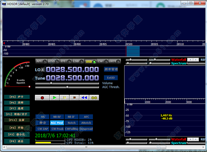Click left stepper arrow beside audio Waterfall
The width and height of the screenshot is (207, 152).
coord(190,139)
